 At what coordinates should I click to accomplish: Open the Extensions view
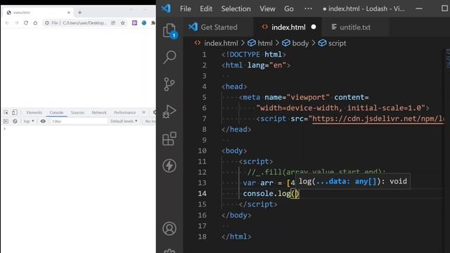pos(169,138)
